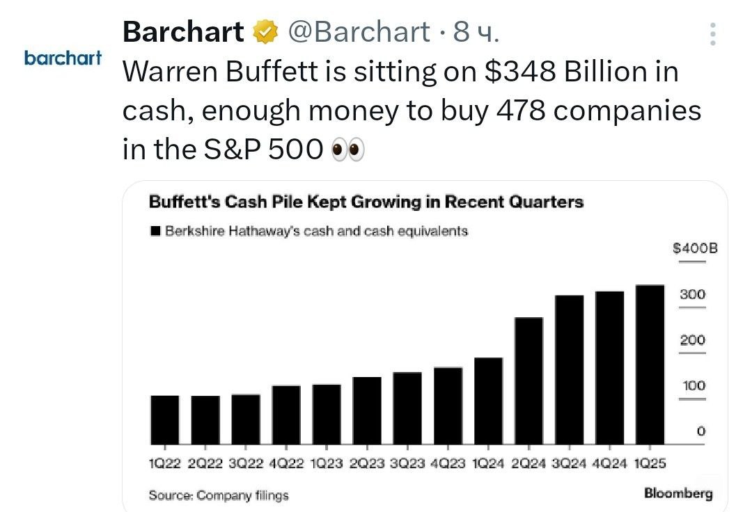The height and width of the screenshot is (512, 752).
Task: Click the 4Q22 x-axis label
Action: (286, 463)
